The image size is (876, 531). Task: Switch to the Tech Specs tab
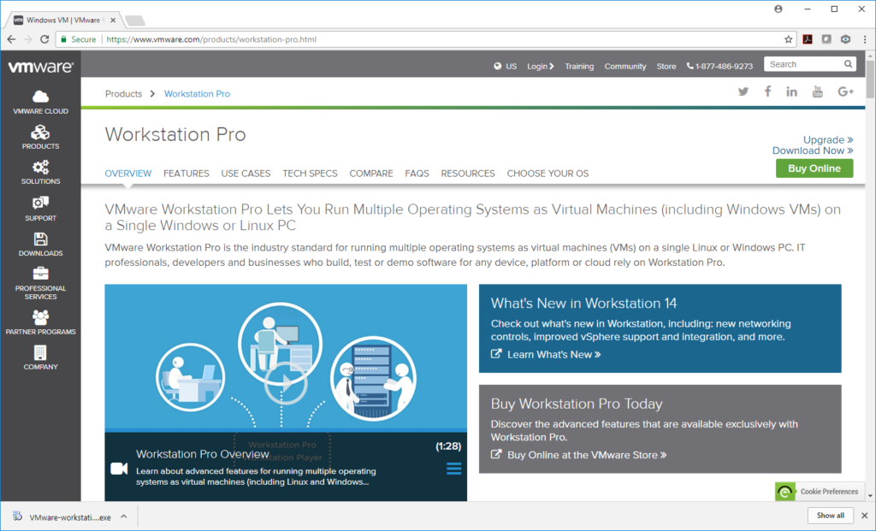310,174
